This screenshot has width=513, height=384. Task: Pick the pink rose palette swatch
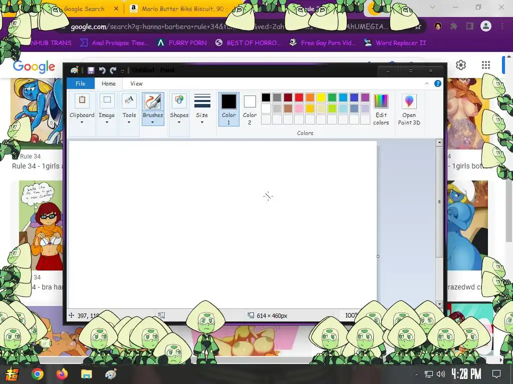coord(299,108)
